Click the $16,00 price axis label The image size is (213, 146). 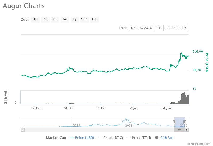[x=198, y=51]
